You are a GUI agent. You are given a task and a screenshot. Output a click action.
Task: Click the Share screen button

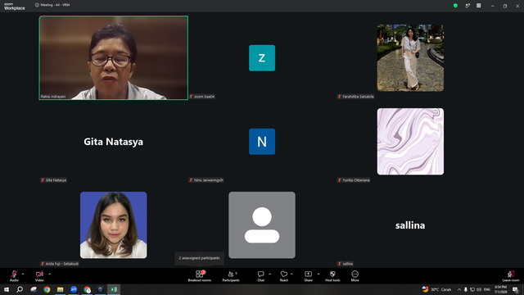click(x=308, y=275)
